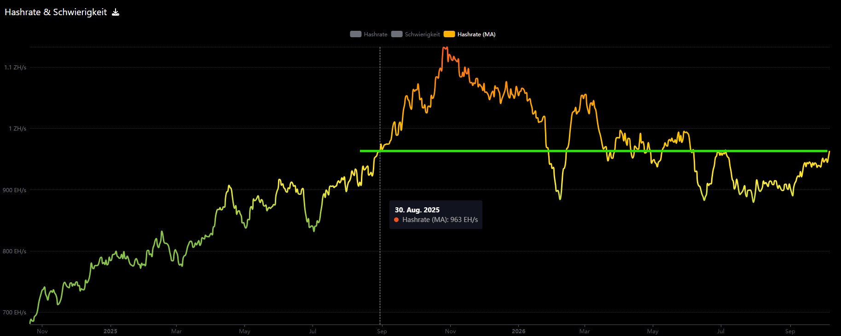The width and height of the screenshot is (841, 336).
Task: Toggle the Hashrate (MA) legend series
Action: pyautogui.click(x=470, y=34)
